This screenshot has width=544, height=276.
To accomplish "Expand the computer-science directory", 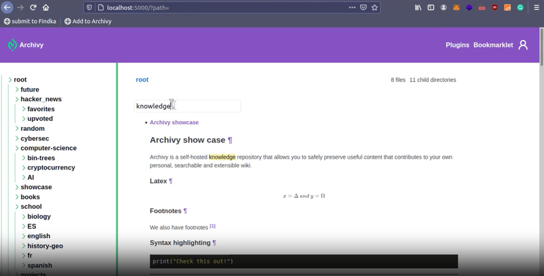I will pyautogui.click(x=16, y=148).
